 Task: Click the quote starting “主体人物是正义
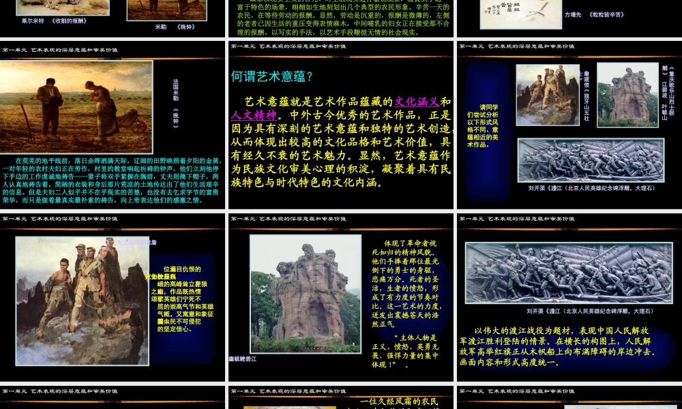click(x=405, y=351)
